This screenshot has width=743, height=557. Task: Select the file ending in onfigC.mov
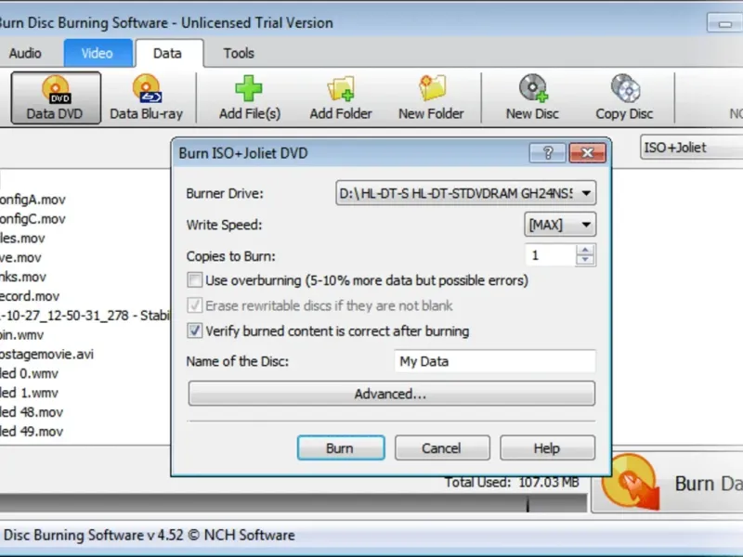pyautogui.click(x=33, y=219)
